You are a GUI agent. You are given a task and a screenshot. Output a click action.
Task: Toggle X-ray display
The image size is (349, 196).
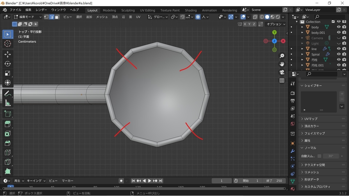pyautogui.click(x=255, y=17)
